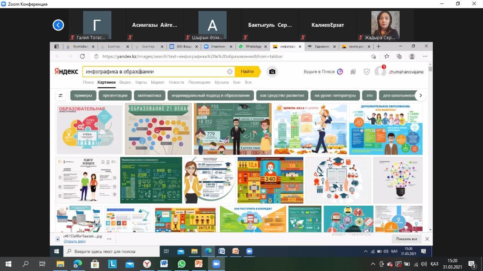Click the Найти search button
This screenshot has width=483, height=271.
pos(247,72)
